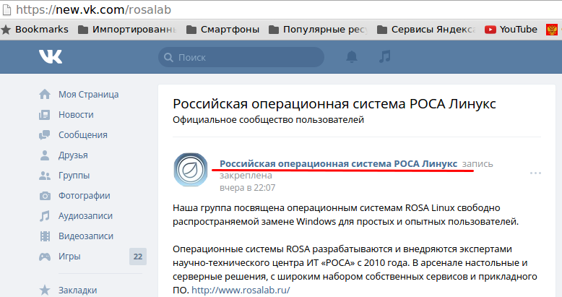The image size is (562, 297).
Task: Open Группы in the sidebar
Action: coord(74,176)
